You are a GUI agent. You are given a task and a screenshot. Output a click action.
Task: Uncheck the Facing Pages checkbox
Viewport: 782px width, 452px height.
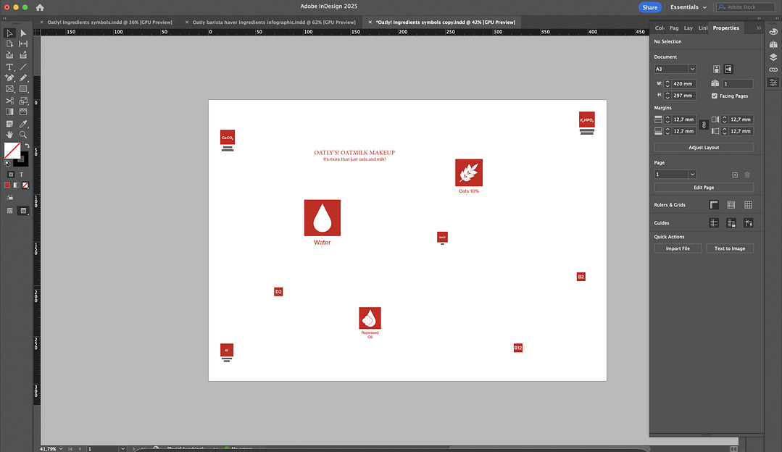coord(715,96)
